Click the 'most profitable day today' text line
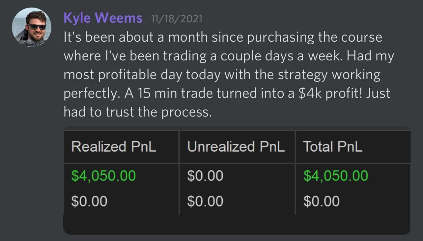The image size is (423, 241). (x=142, y=75)
